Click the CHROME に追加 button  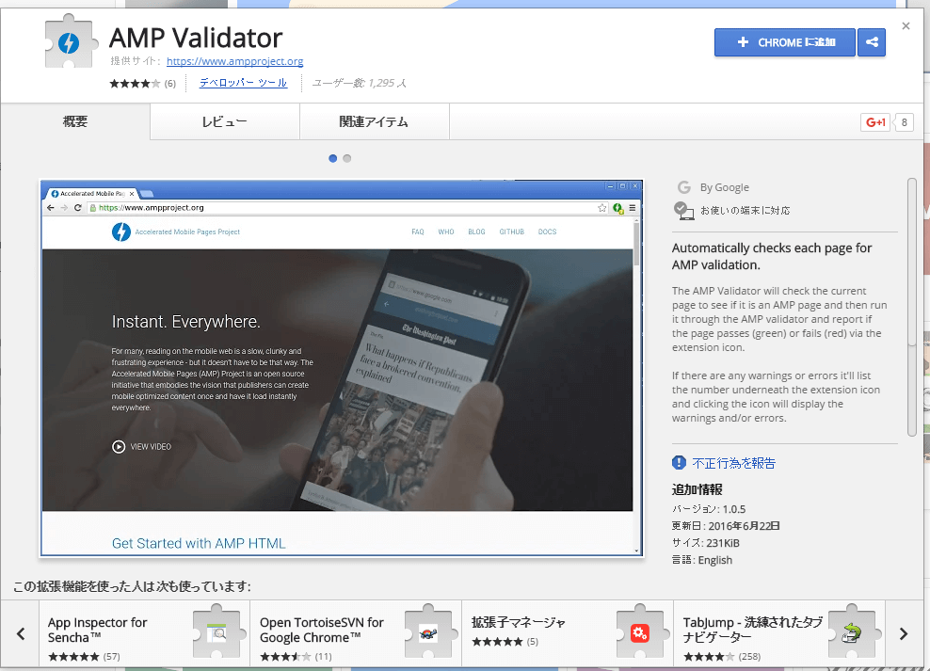coord(784,42)
